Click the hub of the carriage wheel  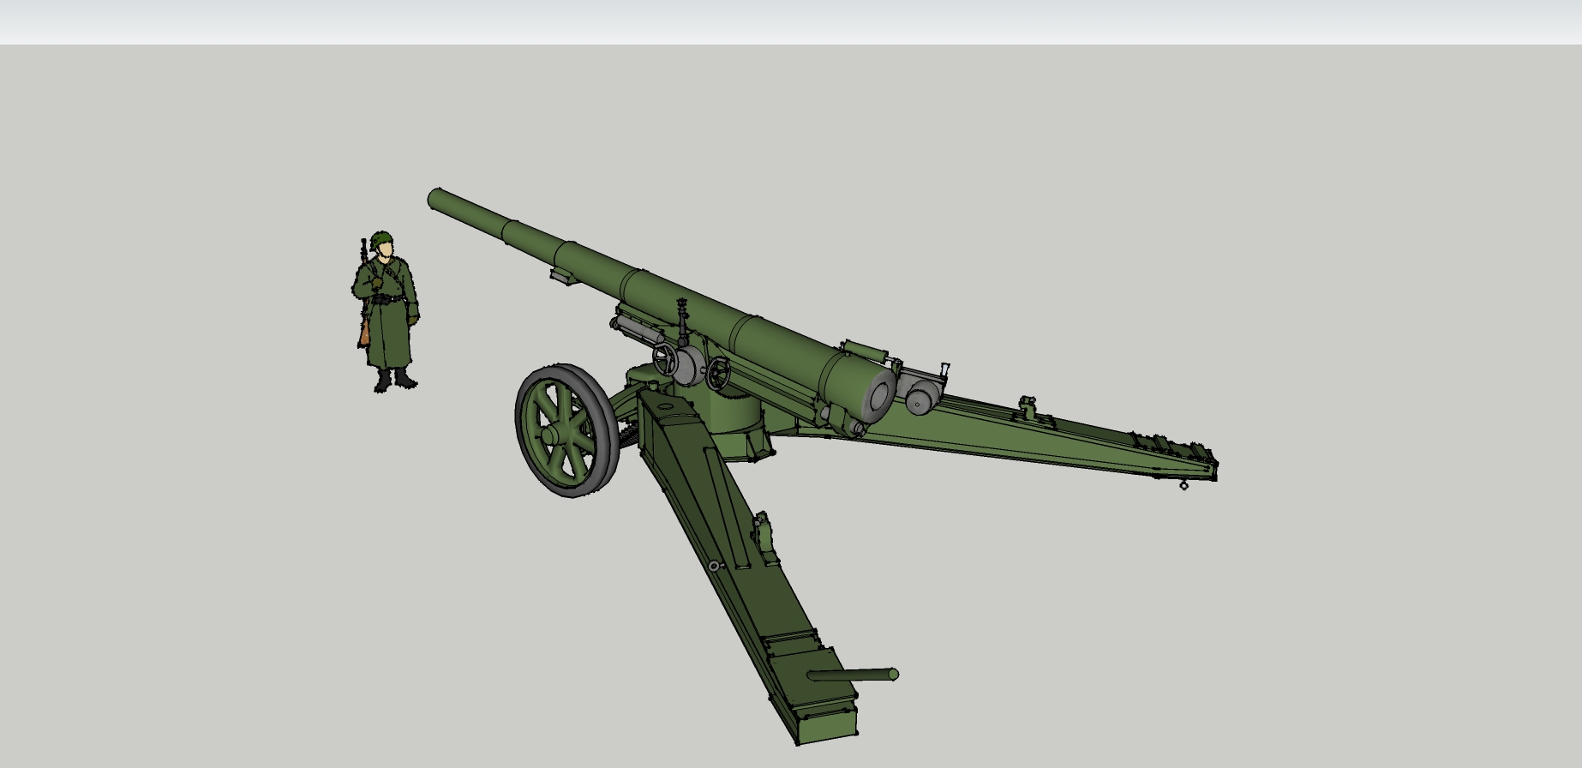click(551, 436)
